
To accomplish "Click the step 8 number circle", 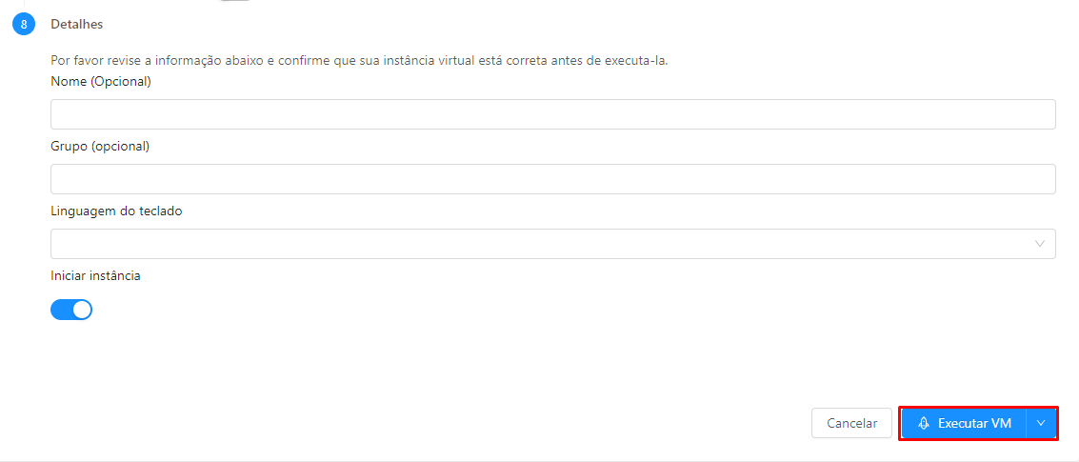I will click(x=24, y=24).
